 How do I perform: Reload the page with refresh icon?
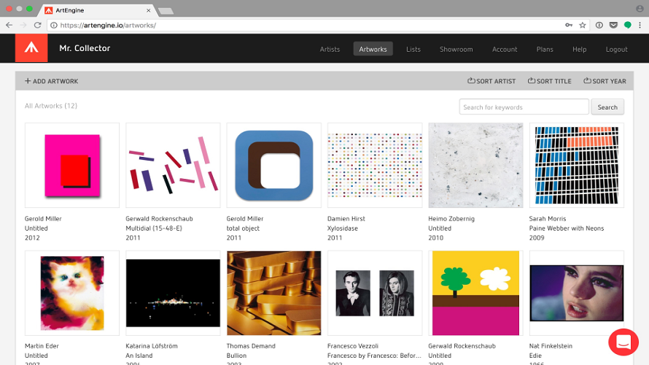(38, 26)
